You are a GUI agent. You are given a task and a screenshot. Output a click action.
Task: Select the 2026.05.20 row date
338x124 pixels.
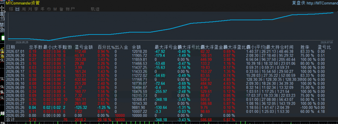(x=15, y=116)
